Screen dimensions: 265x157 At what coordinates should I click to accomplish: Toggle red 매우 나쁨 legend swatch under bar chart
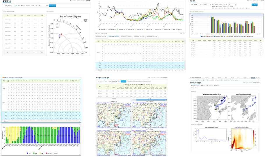click(x=47, y=153)
